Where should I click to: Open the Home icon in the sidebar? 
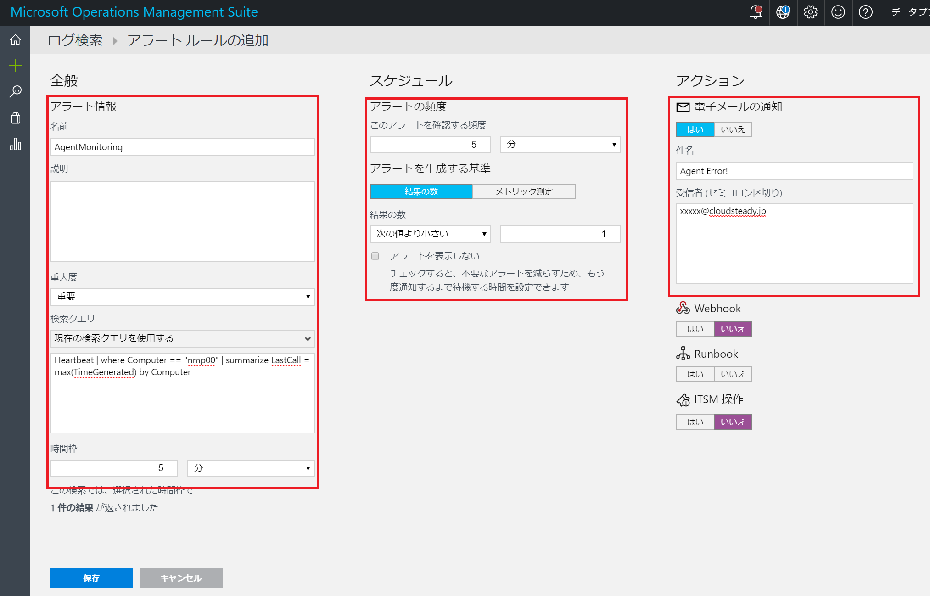tap(15, 39)
